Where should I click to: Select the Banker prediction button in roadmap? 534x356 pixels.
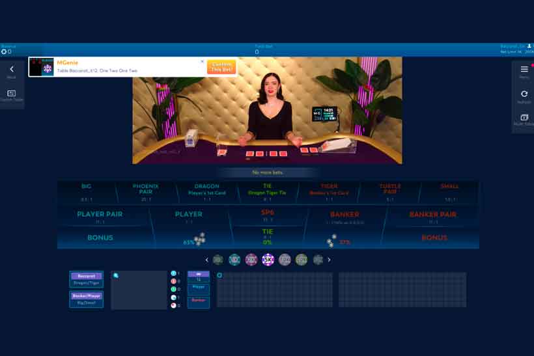199,302
